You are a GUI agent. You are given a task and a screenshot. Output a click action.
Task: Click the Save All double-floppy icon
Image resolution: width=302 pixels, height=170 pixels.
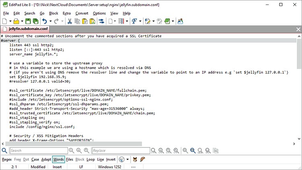pyautogui.click(x=35, y=21)
